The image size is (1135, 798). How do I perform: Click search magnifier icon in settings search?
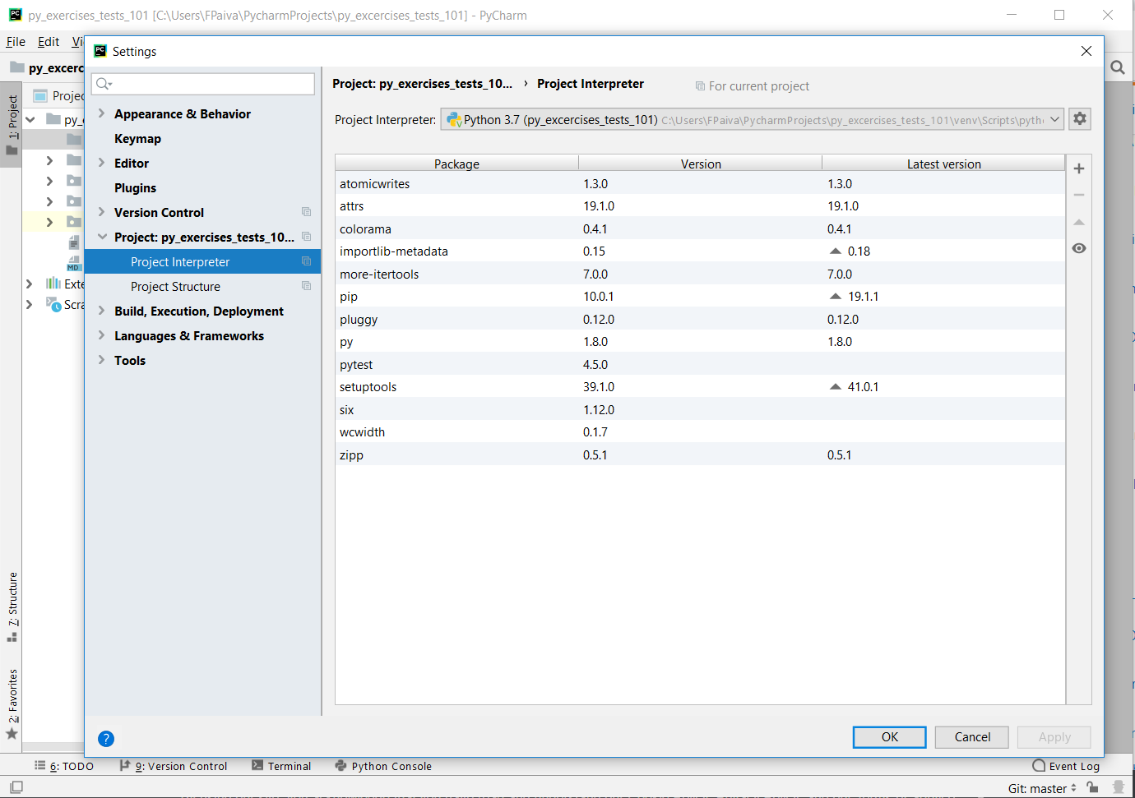click(x=104, y=84)
